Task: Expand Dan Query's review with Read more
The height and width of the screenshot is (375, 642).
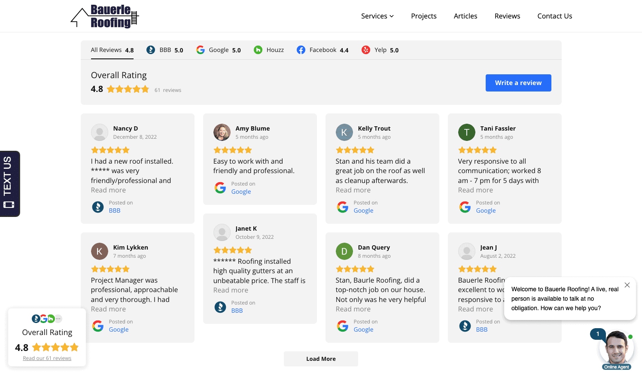Action: pyautogui.click(x=353, y=309)
